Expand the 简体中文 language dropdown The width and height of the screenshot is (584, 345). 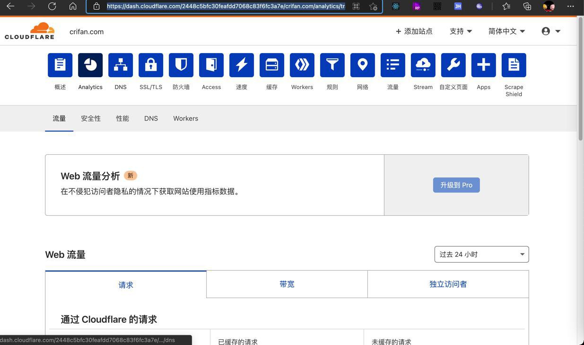507,31
